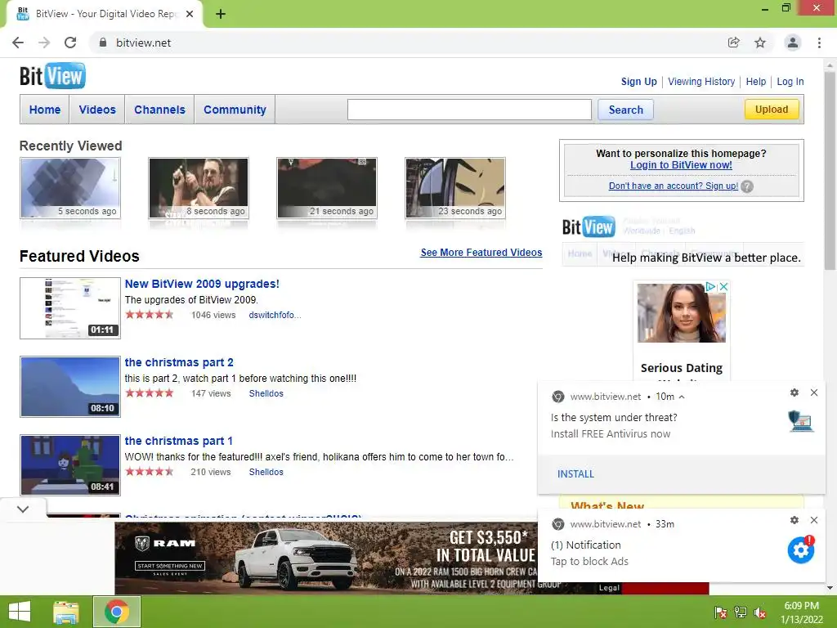Screen dimensions: 837x628
Task: Click thumbnail with 08:10 duration
Action: pos(70,387)
